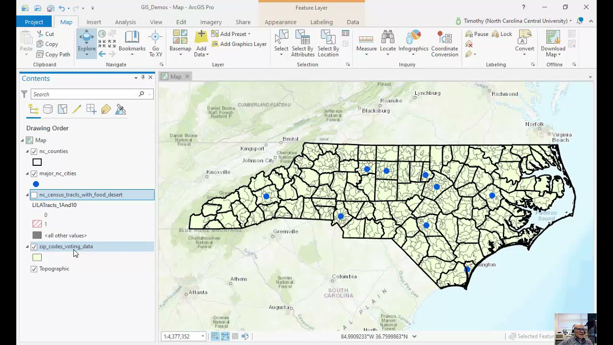Uncheck zip_codes_voting_data layer visibility
613x345 pixels.
(34, 247)
